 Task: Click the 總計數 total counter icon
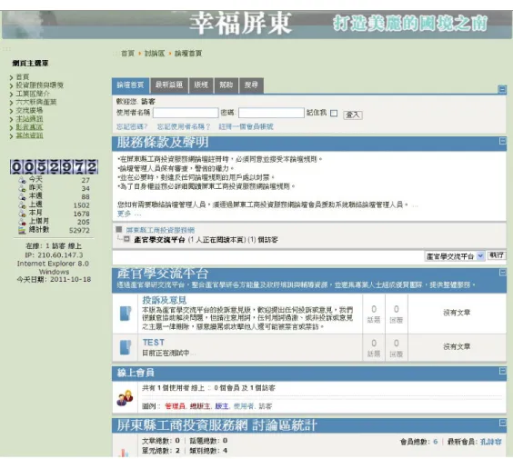point(22,230)
